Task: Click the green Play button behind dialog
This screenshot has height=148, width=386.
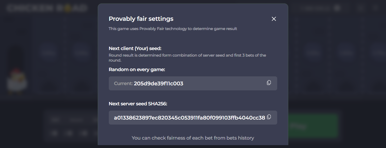Action: [x=313, y=126]
